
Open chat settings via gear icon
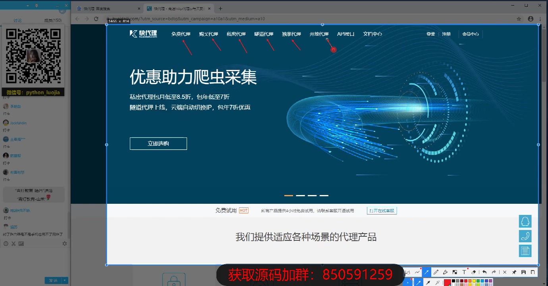[64, 243]
